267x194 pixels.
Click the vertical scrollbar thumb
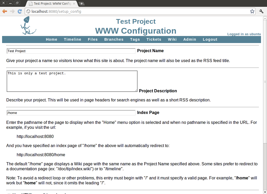265,82
